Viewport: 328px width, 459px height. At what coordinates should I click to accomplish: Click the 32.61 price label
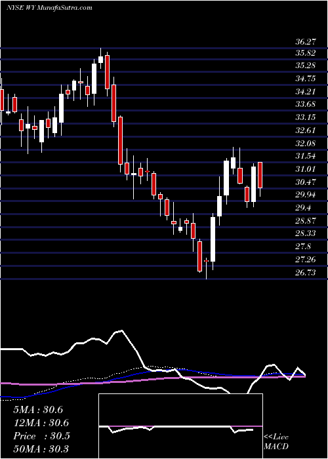pyautogui.click(x=306, y=130)
